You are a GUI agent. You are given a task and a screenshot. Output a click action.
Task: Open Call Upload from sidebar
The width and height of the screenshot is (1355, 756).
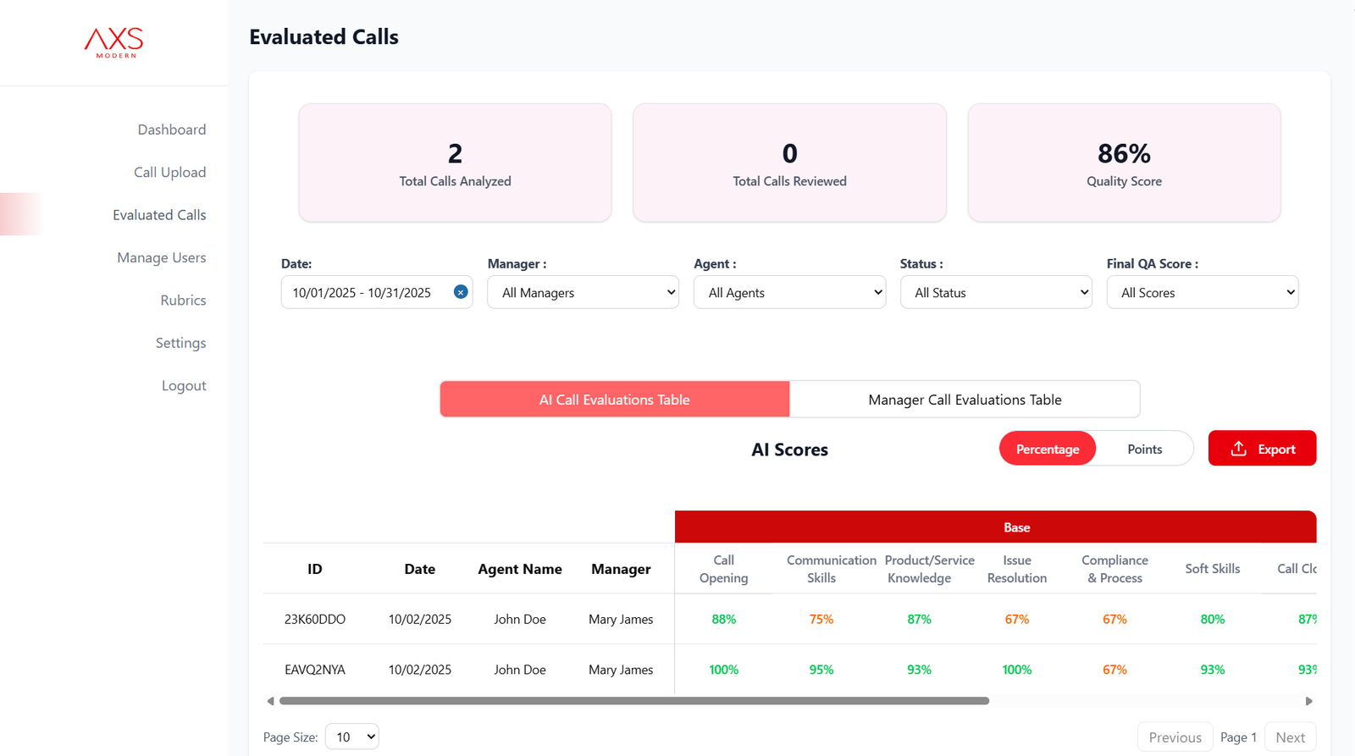(x=169, y=172)
